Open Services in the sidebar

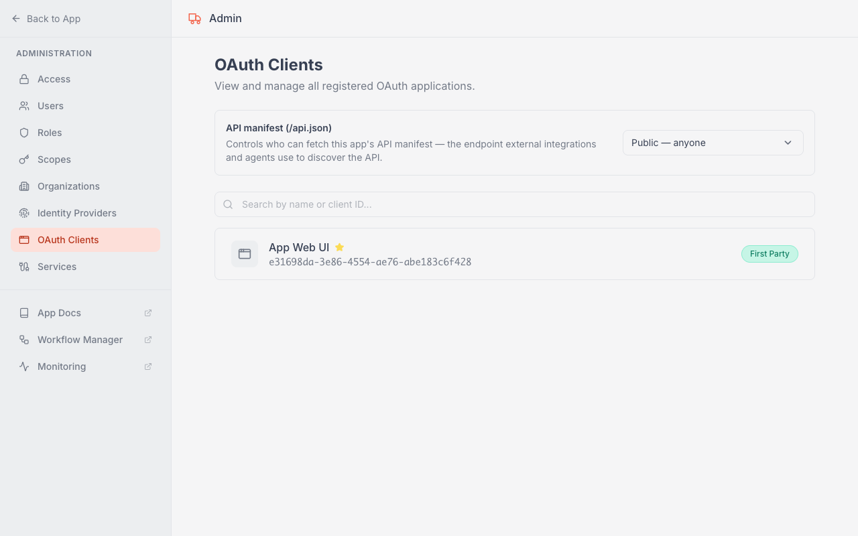[x=85, y=267]
